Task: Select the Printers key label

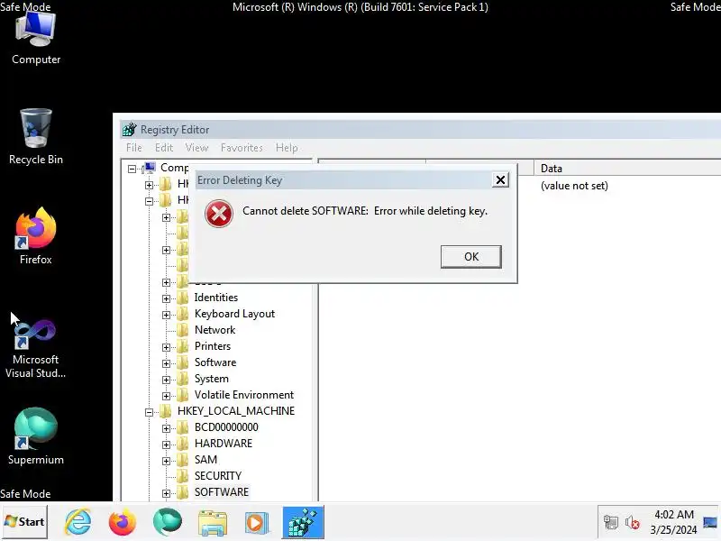Action: [213, 346]
